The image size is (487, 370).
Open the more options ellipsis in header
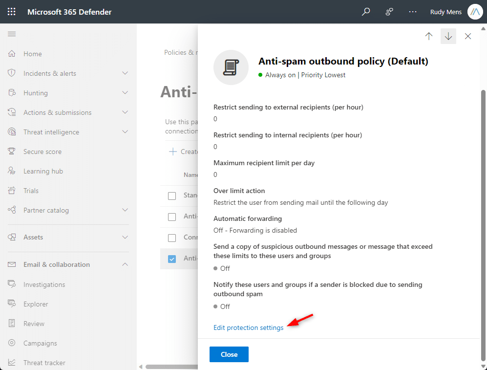pos(412,12)
